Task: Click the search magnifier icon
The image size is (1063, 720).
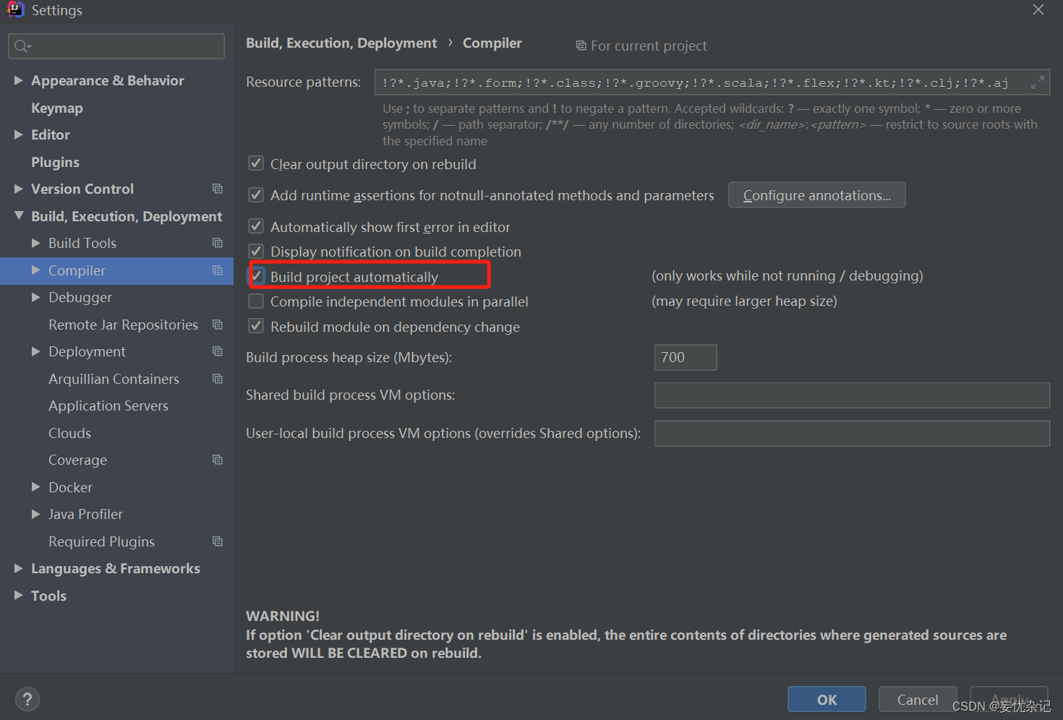Action: point(21,46)
